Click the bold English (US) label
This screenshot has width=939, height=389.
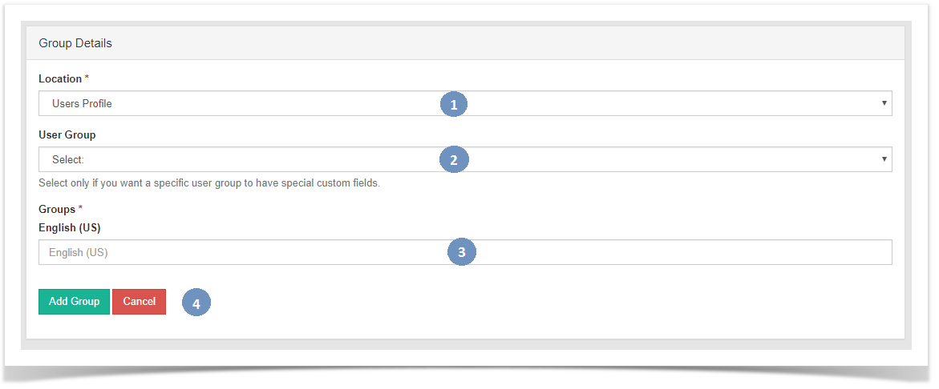coord(70,227)
